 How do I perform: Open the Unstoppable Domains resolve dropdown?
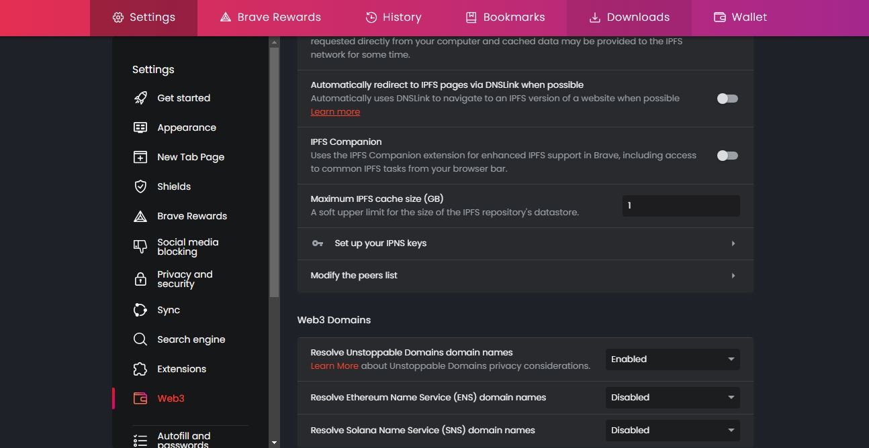coord(672,359)
